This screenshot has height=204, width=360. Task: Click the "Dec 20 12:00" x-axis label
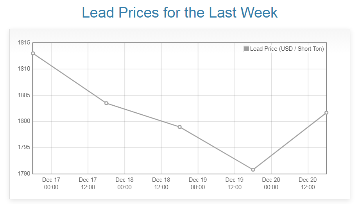308,183
